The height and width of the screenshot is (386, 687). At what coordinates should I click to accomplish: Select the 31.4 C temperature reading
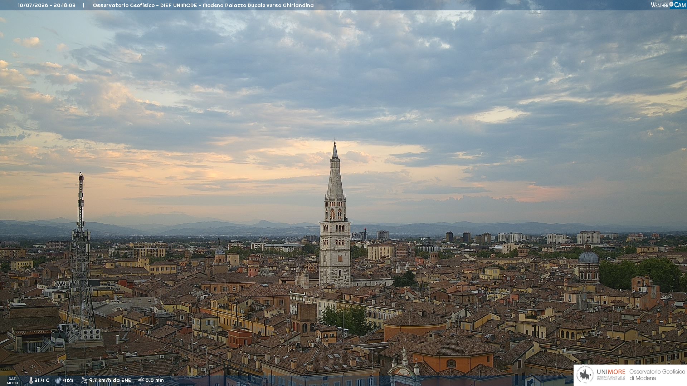click(42, 380)
